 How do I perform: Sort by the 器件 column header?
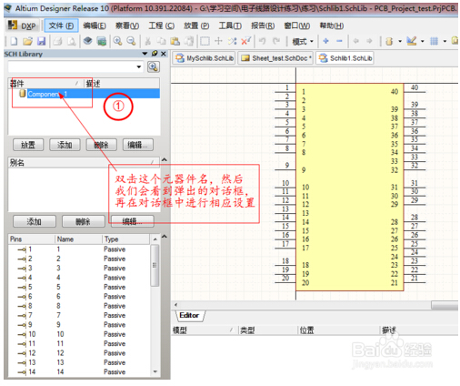click(x=45, y=83)
